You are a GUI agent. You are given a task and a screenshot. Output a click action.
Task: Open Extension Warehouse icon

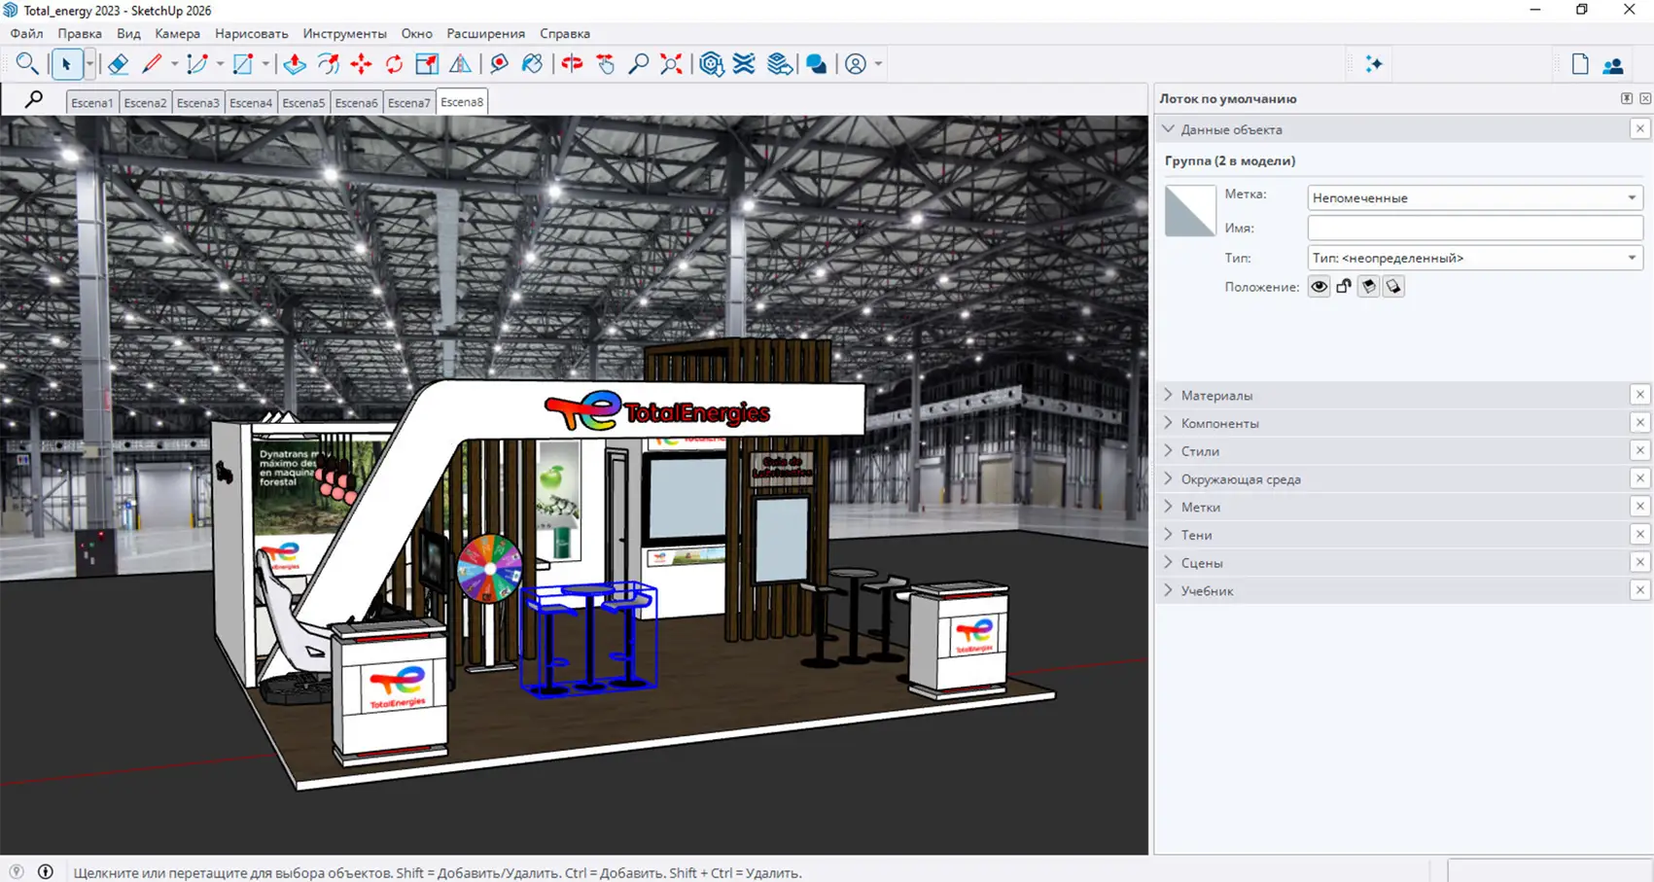[x=745, y=64]
